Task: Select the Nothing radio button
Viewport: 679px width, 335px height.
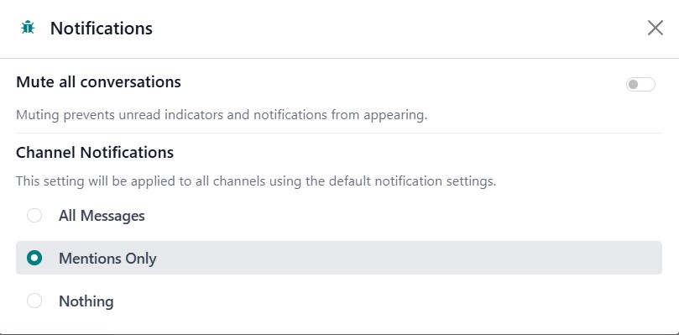Action: click(34, 301)
